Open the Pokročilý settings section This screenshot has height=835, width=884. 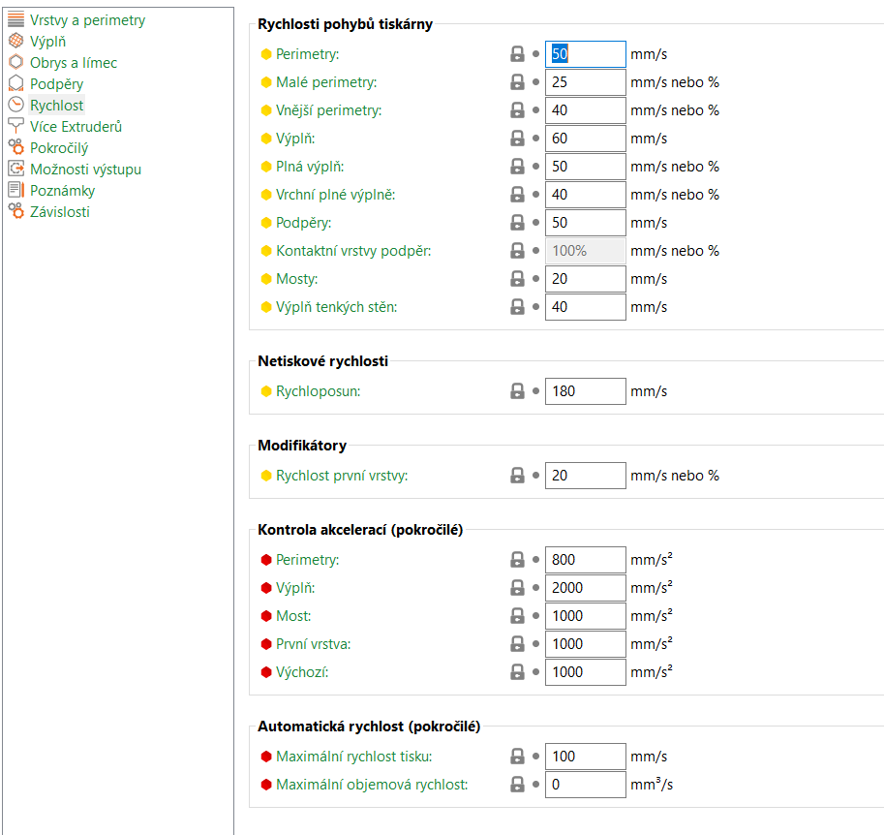(58, 147)
